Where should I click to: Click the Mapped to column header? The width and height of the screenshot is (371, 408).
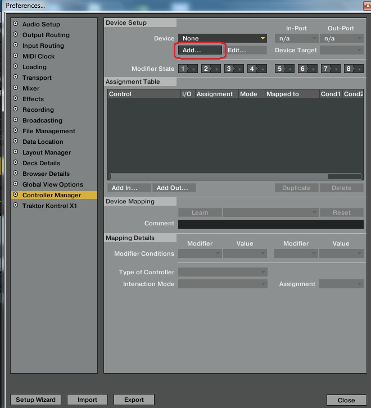pos(292,94)
